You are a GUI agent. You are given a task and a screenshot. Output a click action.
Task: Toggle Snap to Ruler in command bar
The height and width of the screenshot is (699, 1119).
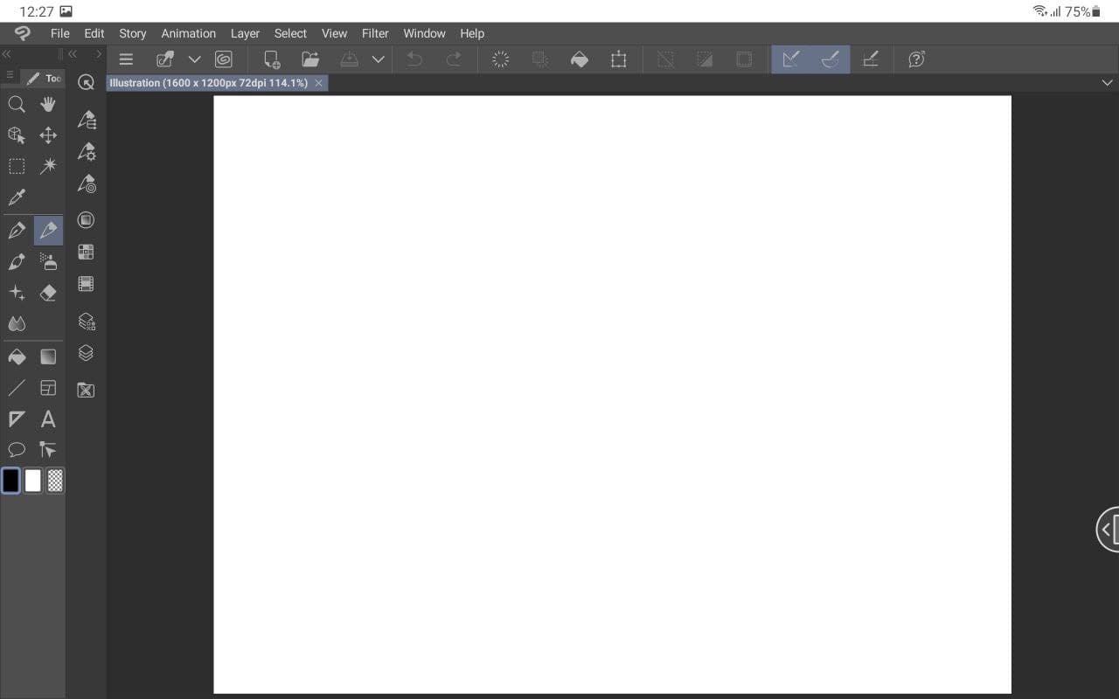(790, 59)
